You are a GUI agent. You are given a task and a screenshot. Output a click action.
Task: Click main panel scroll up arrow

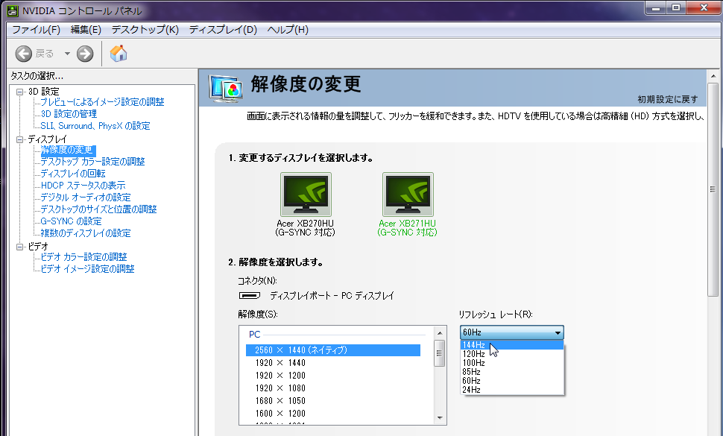tap(713, 76)
